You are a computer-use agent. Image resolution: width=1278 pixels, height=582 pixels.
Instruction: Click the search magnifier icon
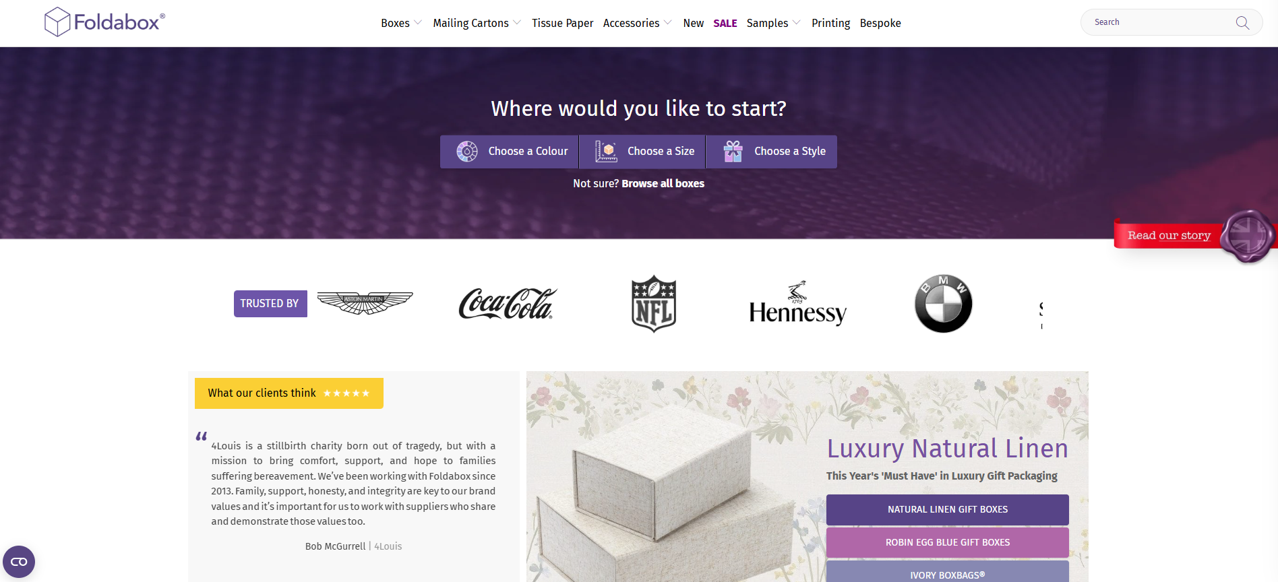point(1242,23)
